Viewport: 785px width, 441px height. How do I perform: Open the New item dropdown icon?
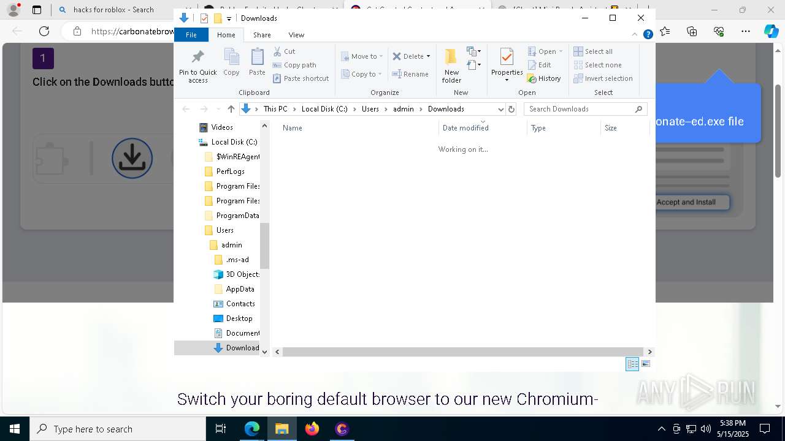click(474, 51)
